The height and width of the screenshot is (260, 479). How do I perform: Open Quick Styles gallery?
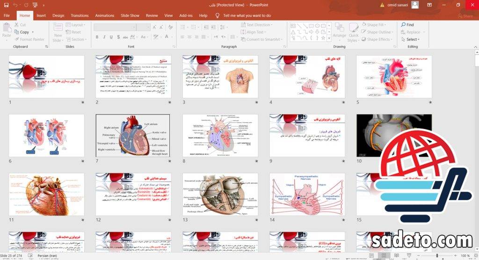[354, 33]
